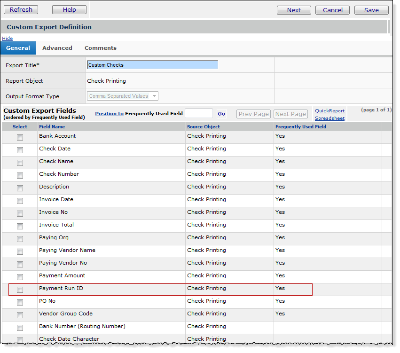Select the Payment Run ID checkbox
Viewport: 400px width, 353px height.
pos(20,290)
